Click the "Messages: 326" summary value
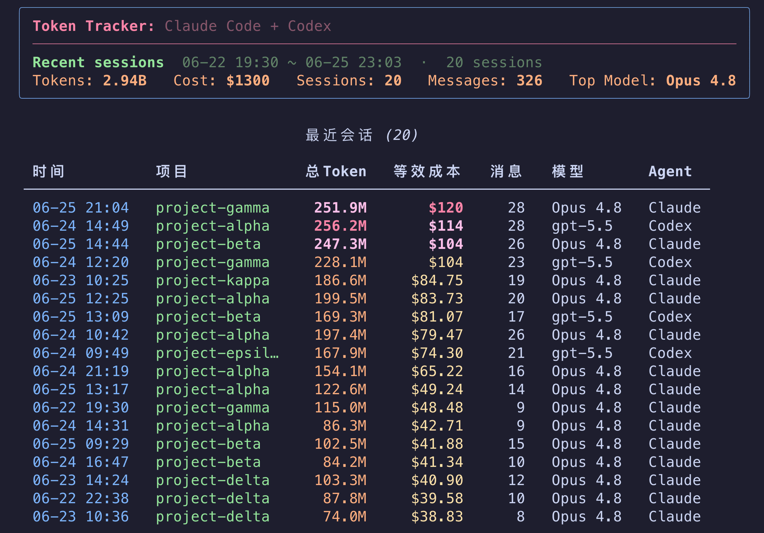Screen dimensions: 764x533 coord(485,81)
